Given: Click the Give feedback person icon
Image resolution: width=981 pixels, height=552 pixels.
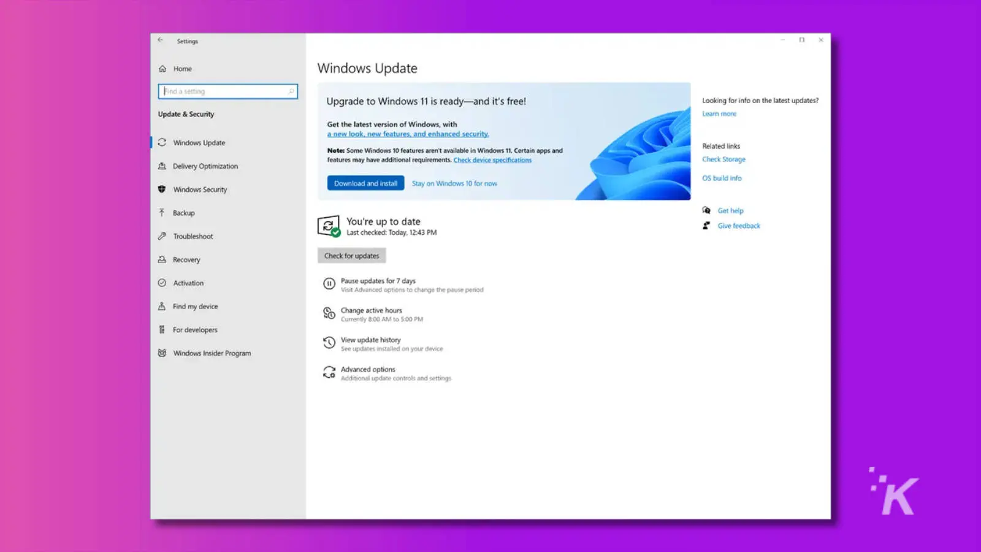Looking at the screenshot, I should [706, 226].
